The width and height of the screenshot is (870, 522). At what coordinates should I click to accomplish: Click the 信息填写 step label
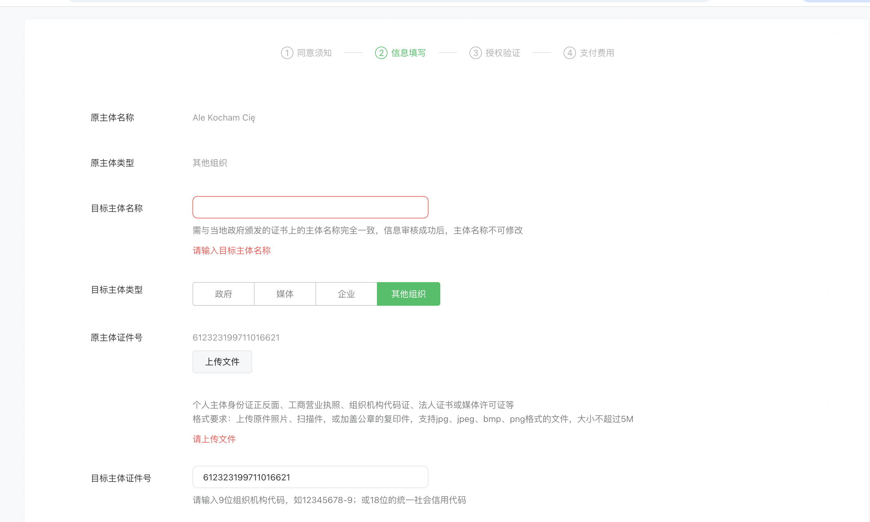409,53
